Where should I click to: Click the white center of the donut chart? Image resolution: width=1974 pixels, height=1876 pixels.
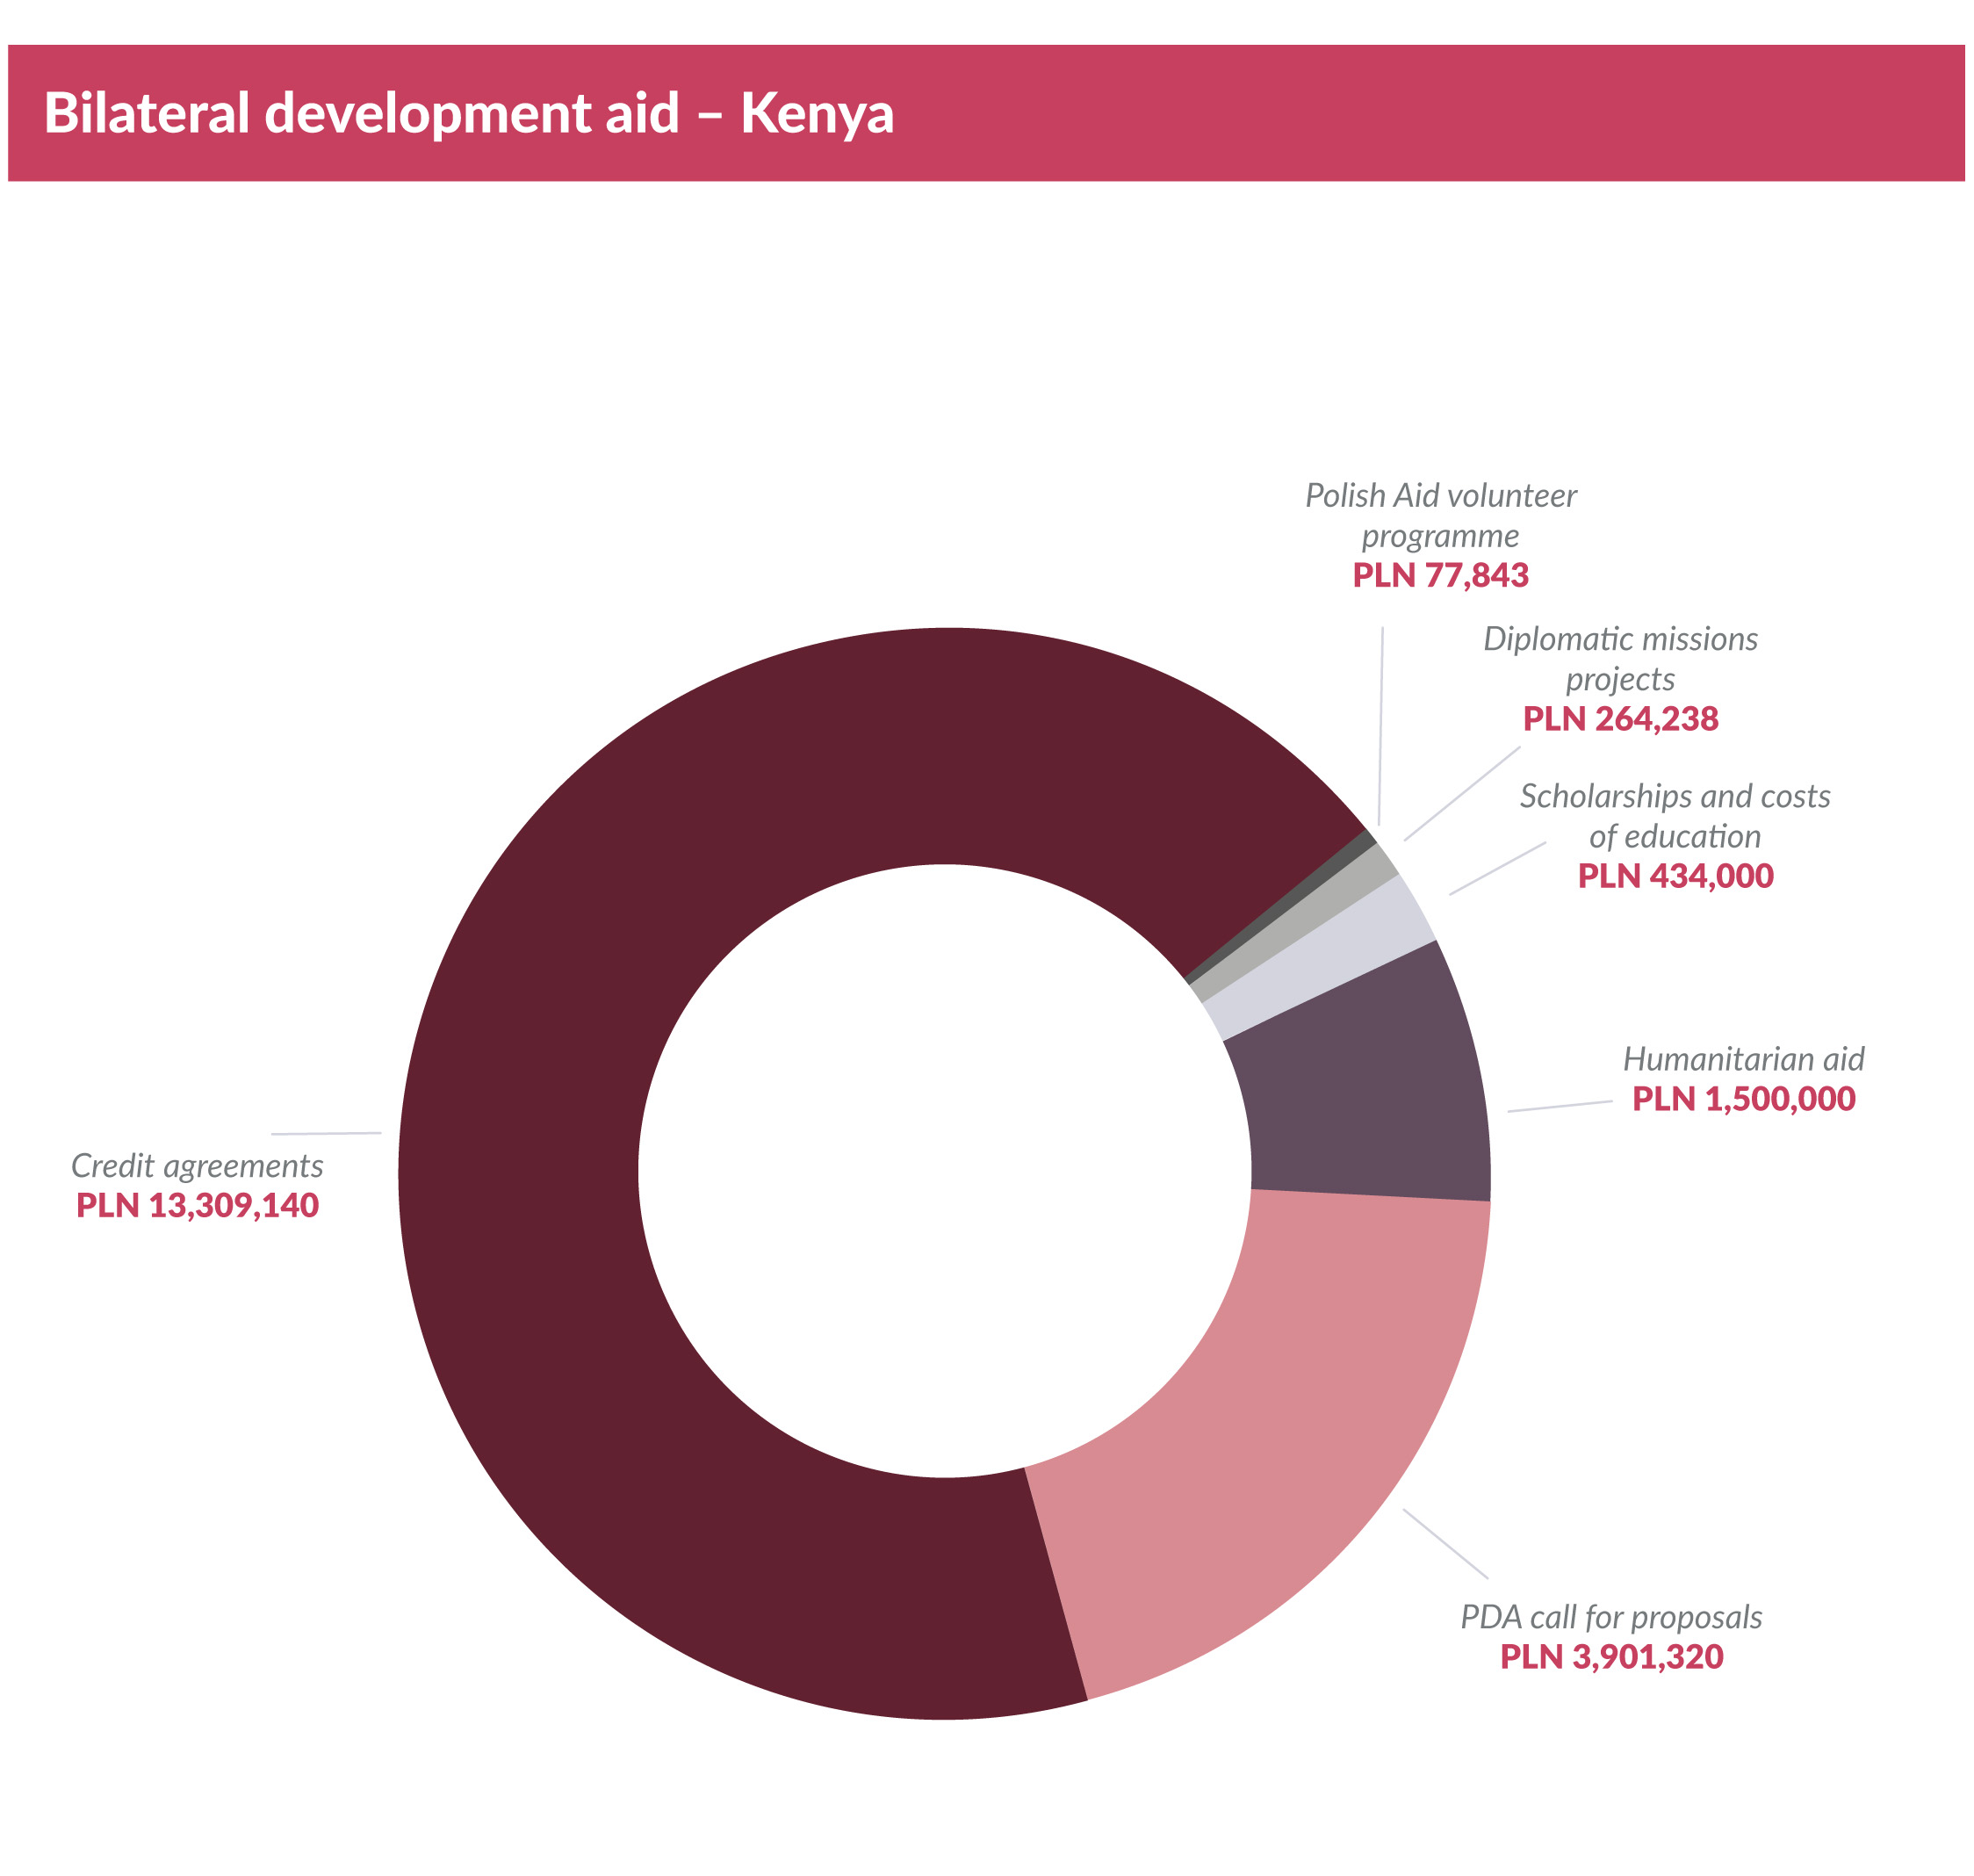[x=944, y=1171]
